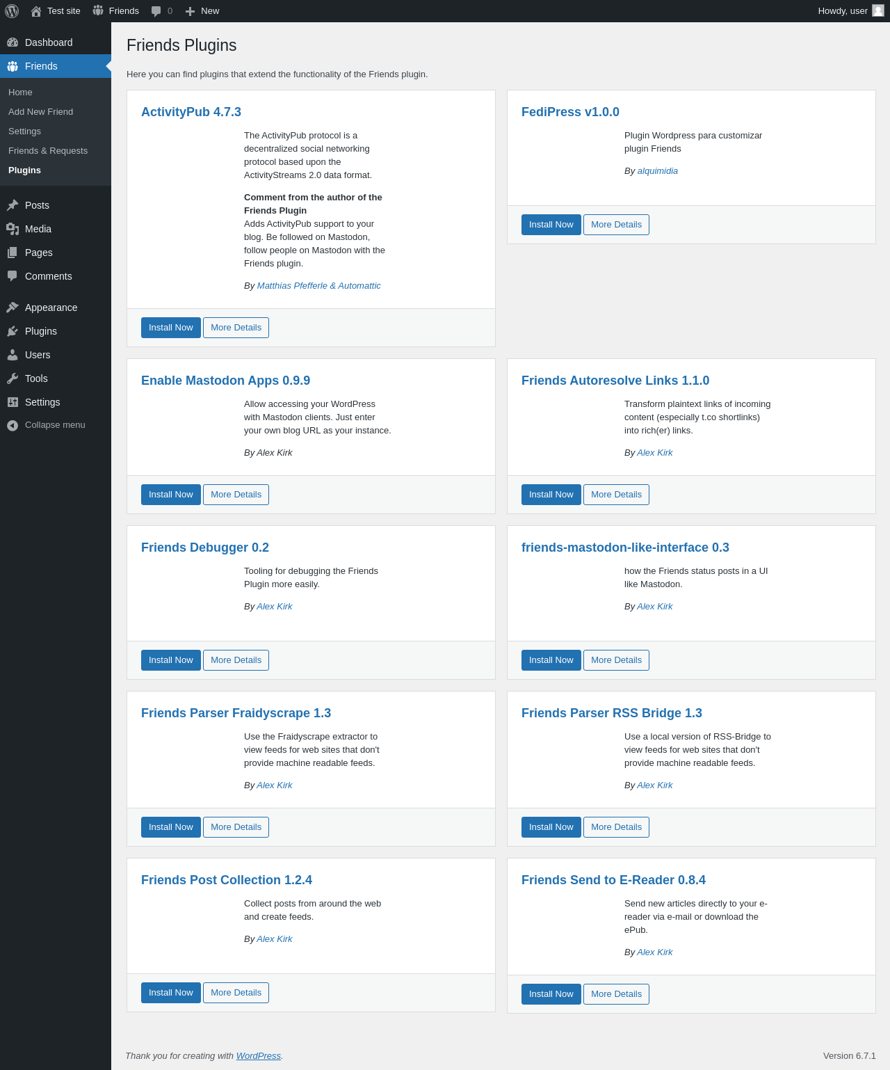Screen dimensions: 890x1070
Task: Open the FediPress v1.0.0 title link
Action: (x=570, y=112)
